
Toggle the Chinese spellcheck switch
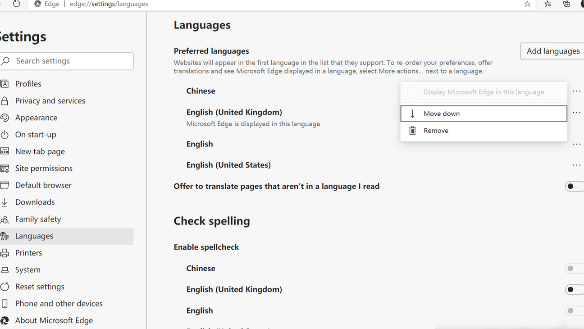coord(574,268)
